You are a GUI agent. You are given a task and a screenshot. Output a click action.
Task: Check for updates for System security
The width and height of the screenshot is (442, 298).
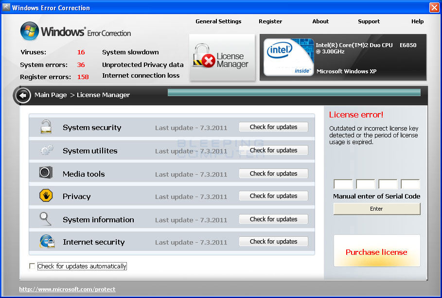click(273, 127)
